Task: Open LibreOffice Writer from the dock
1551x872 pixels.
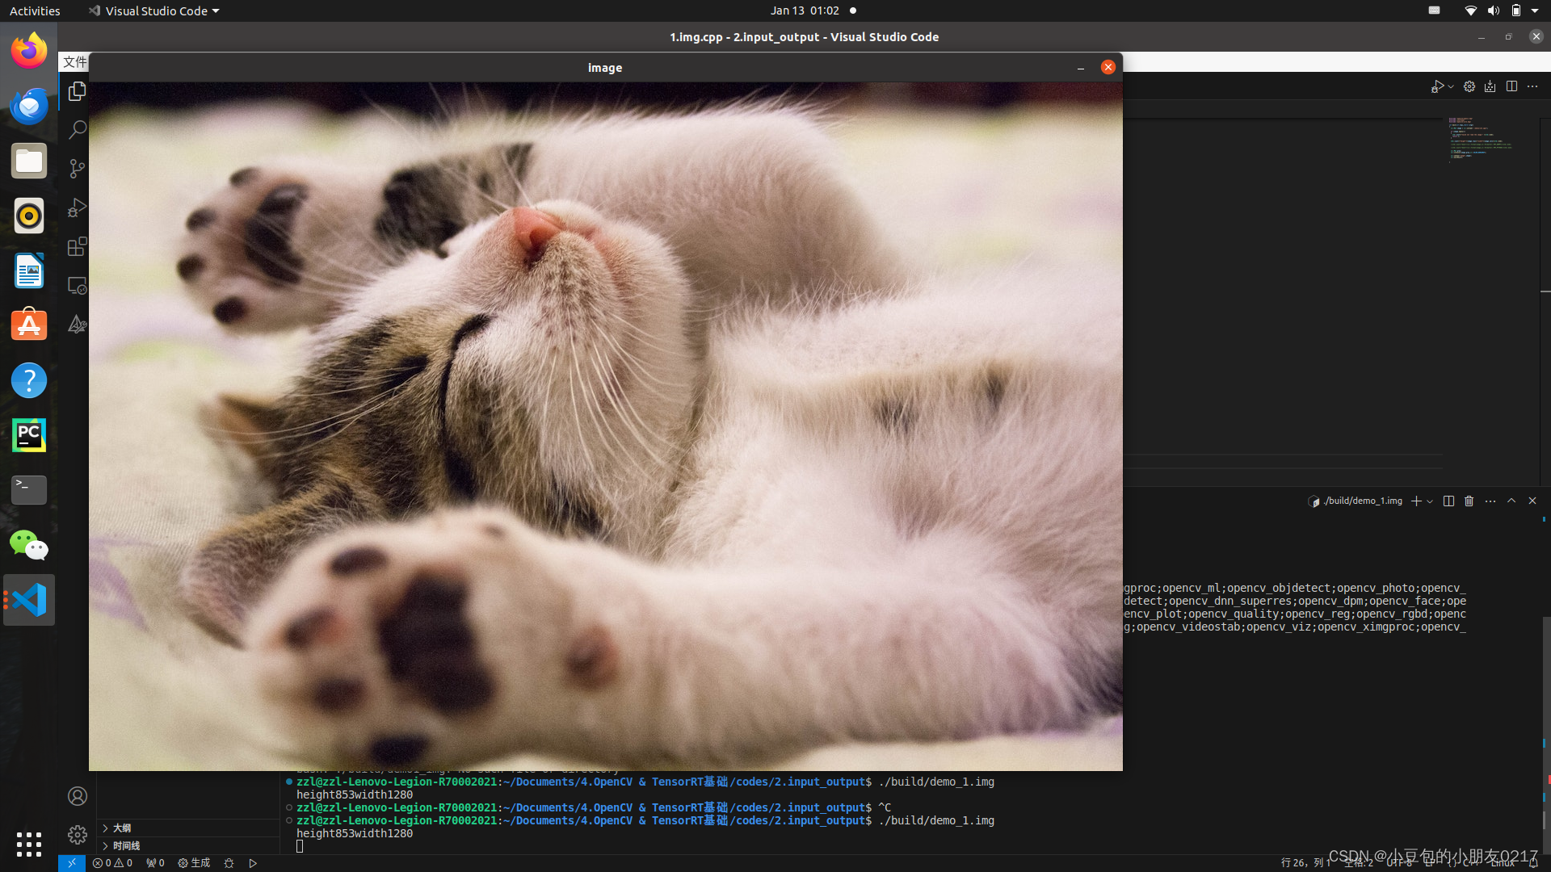Action: pyautogui.click(x=29, y=270)
